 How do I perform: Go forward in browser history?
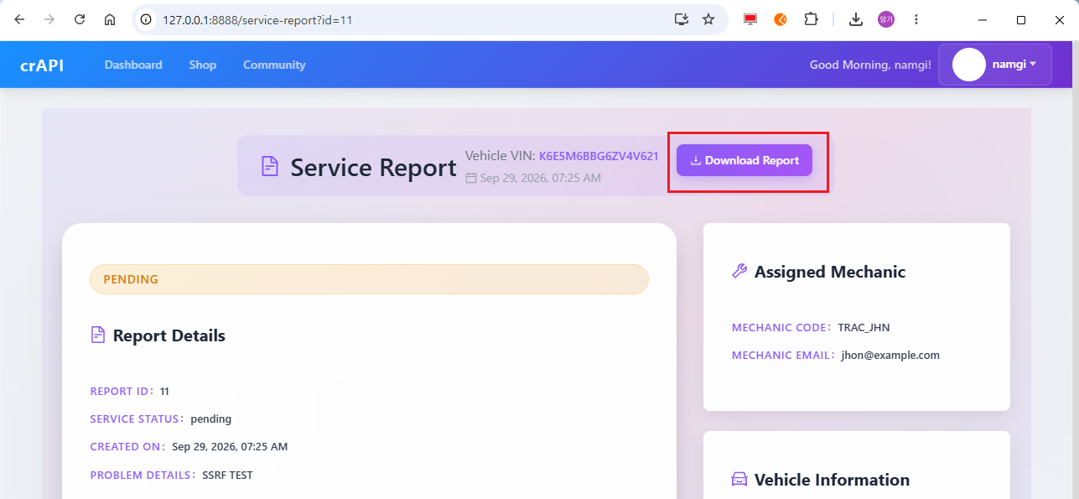pyautogui.click(x=49, y=19)
